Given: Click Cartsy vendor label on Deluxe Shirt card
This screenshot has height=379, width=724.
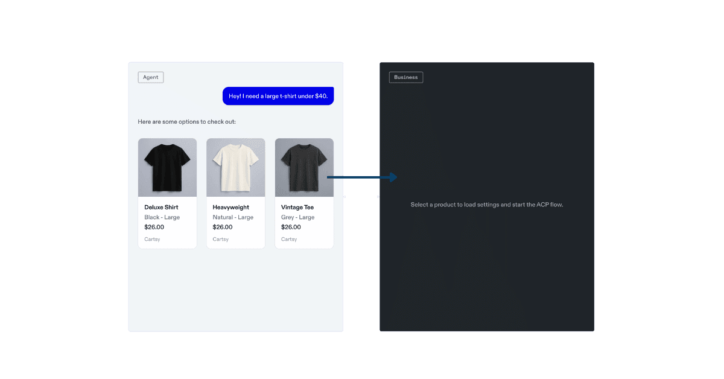Looking at the screenshot, I should (x=152, y=239).
